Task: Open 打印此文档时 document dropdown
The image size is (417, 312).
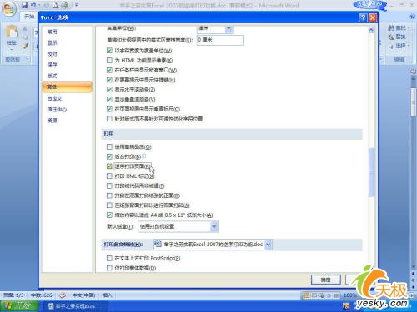Action: click(x=269, y=245)
